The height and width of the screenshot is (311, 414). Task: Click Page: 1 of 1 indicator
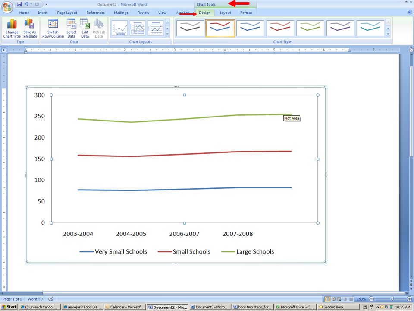click(x=12, y=299)
